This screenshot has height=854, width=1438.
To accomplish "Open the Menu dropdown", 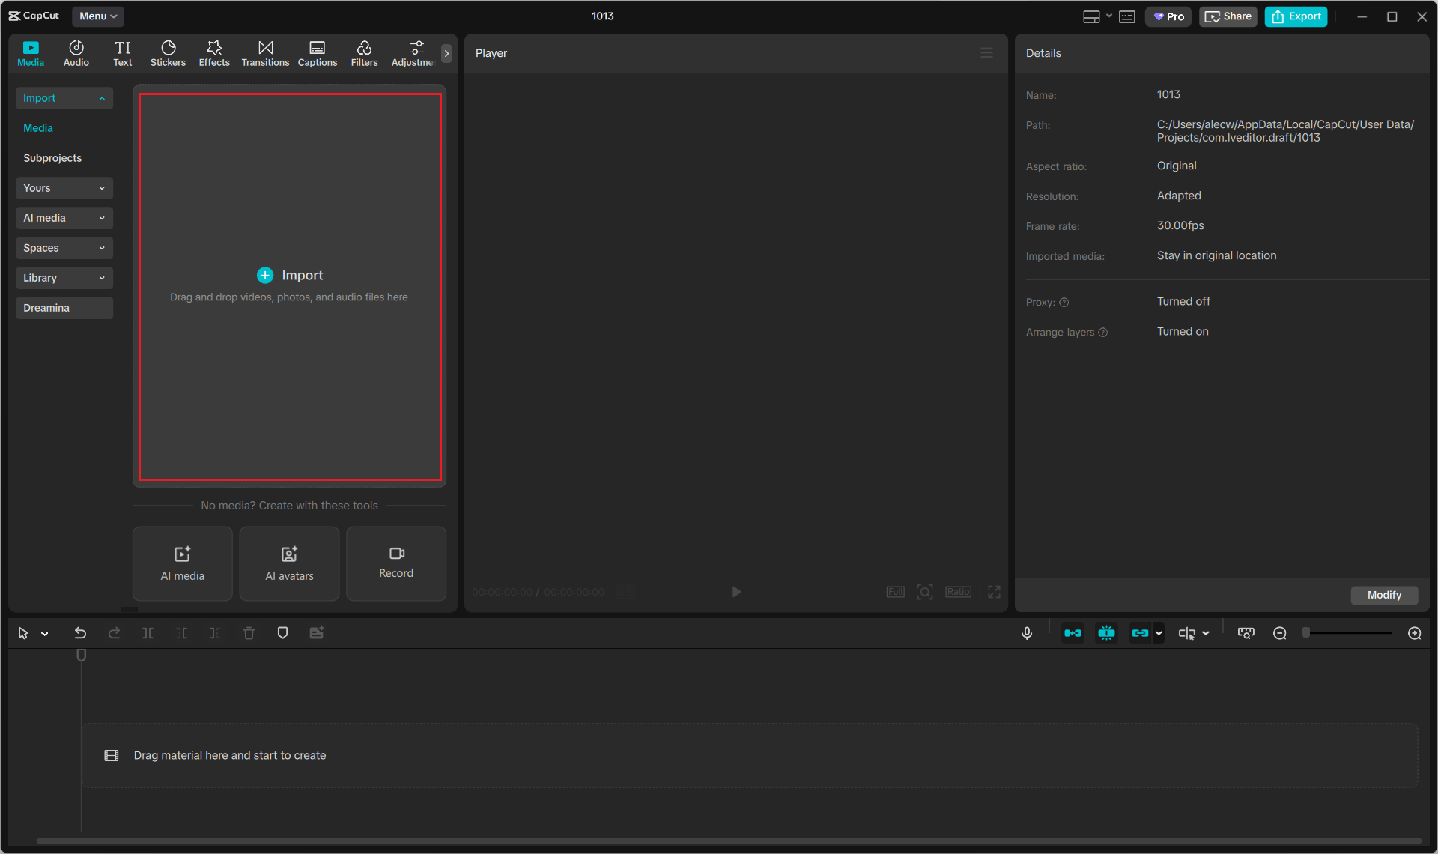I will [x=97, y=16].
